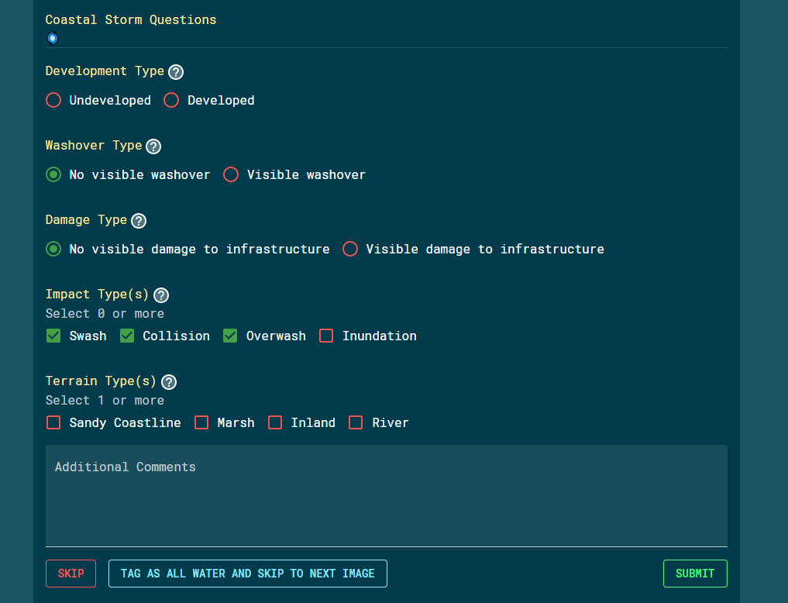The height and width of the screenshot is (603, 788).
Task: Select the Undeveloped radio button
Action: point(53,100)
